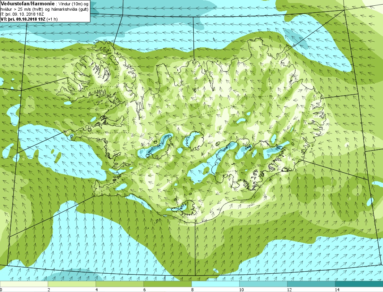Click the legend scale label '4'
Image resolution: width=383 pixels, height=292 pixels.
click(97, 290)
